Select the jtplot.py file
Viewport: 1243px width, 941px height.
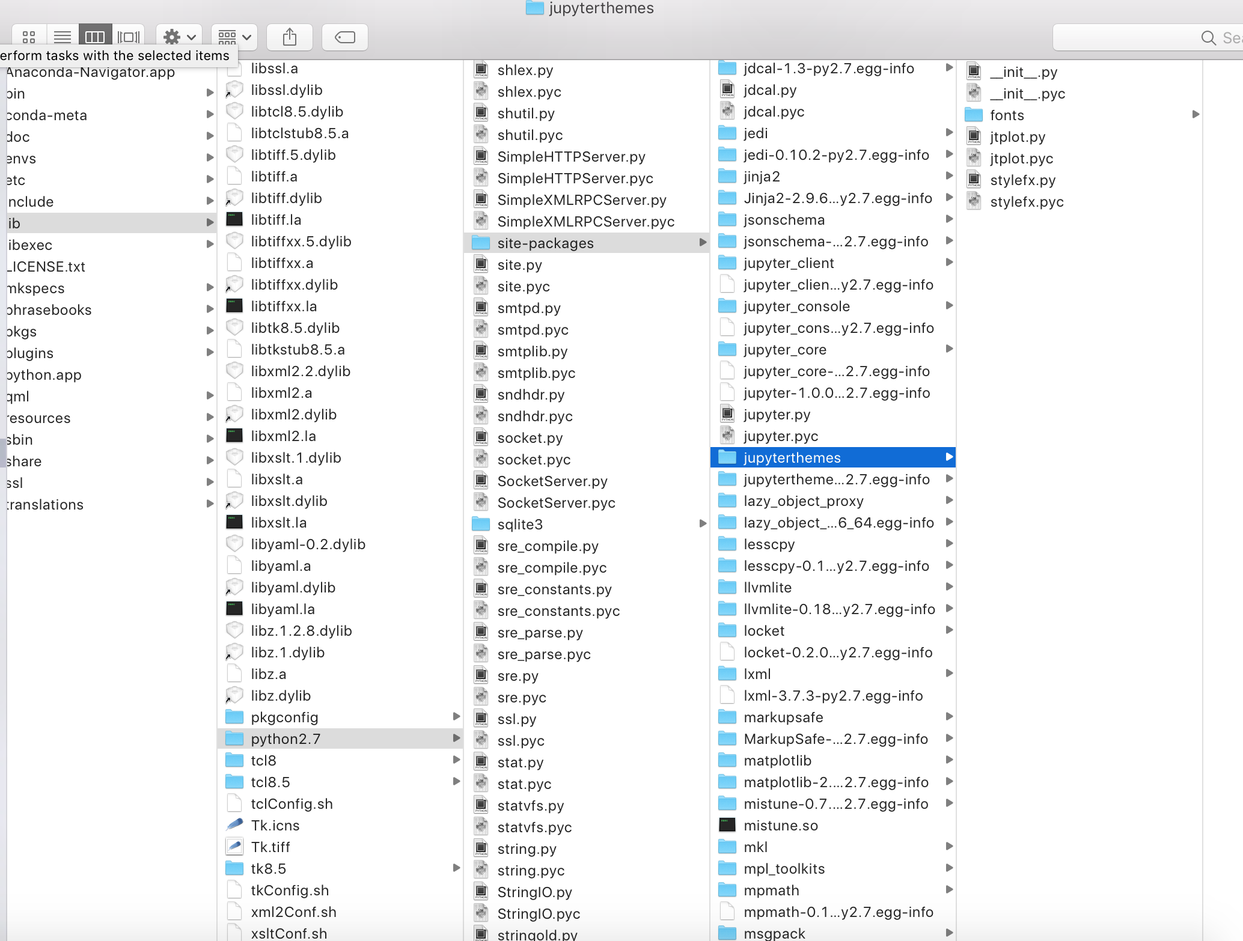click(x=1018, y=136)
